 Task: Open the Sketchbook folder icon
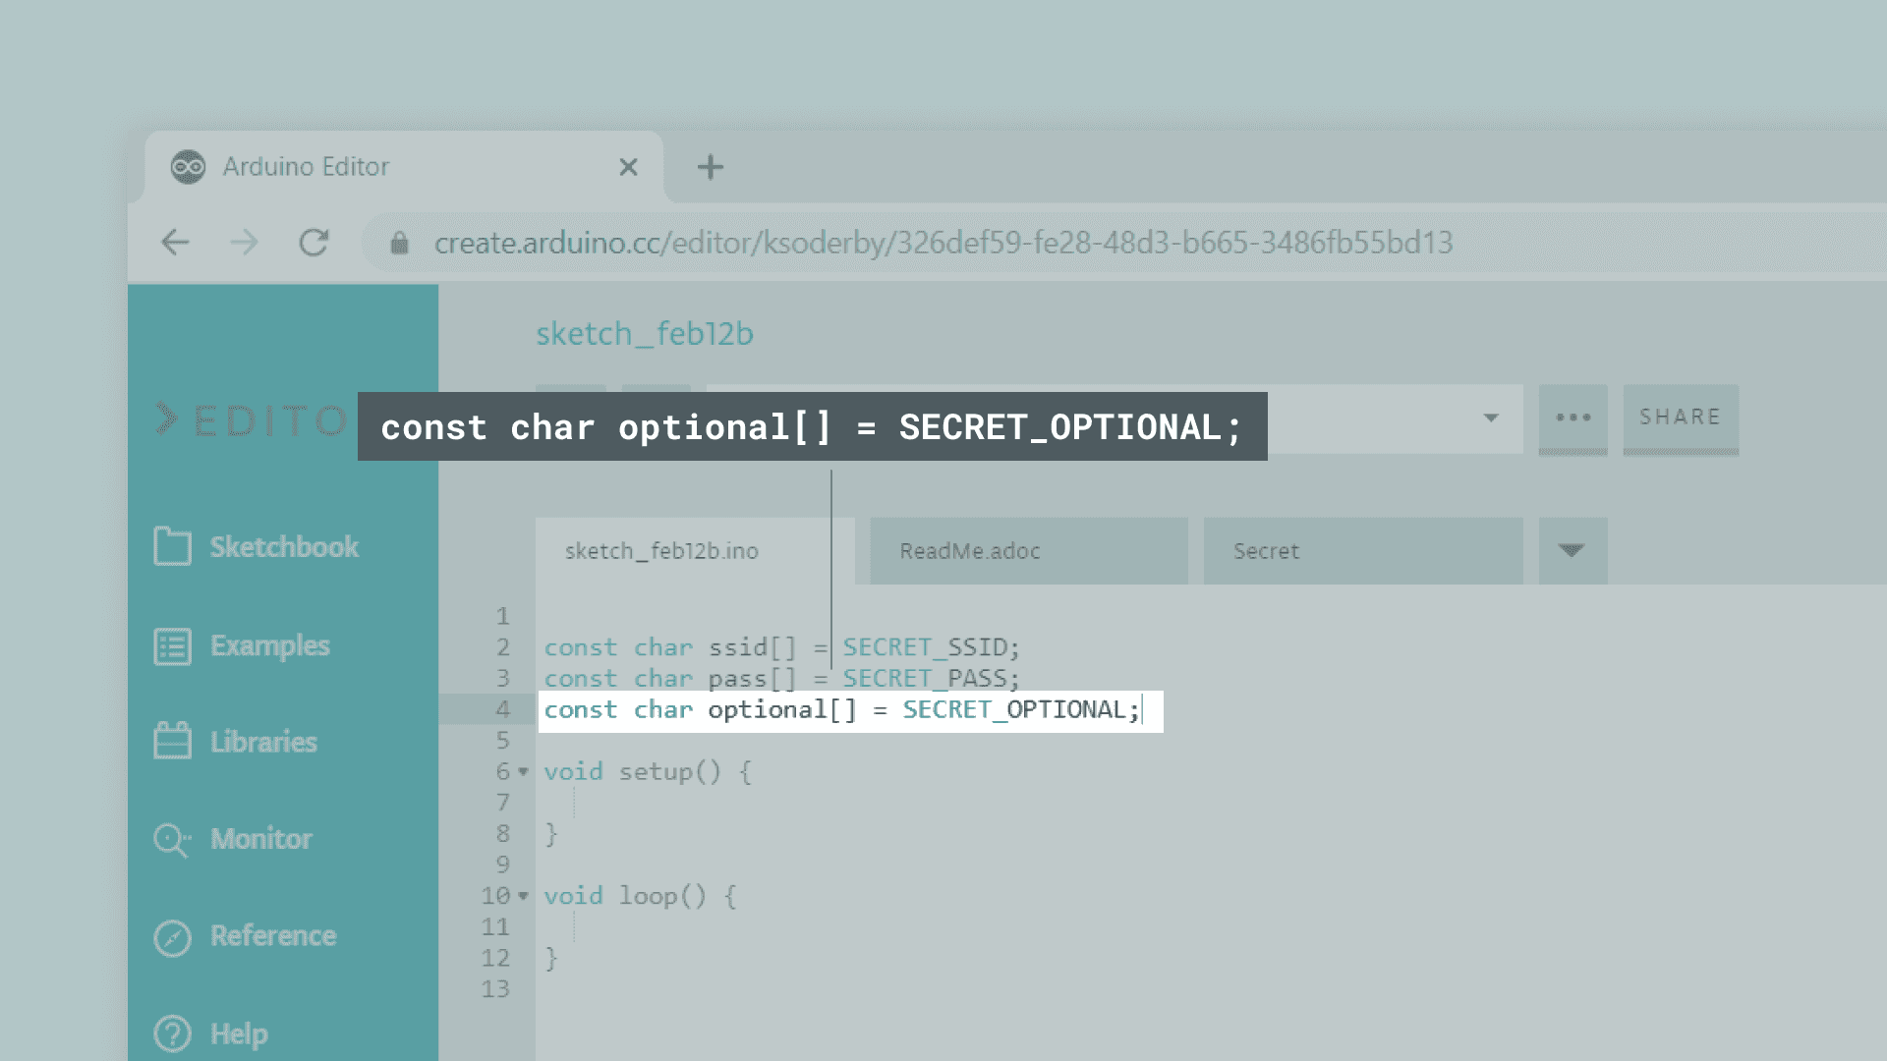pyautogui.click(x=172, y=546)
